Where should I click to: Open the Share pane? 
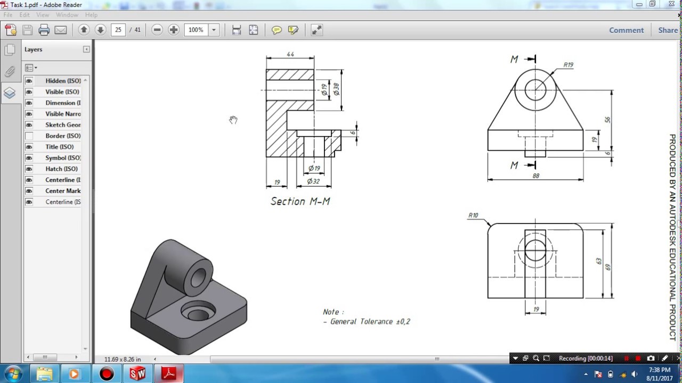[668, 30]
